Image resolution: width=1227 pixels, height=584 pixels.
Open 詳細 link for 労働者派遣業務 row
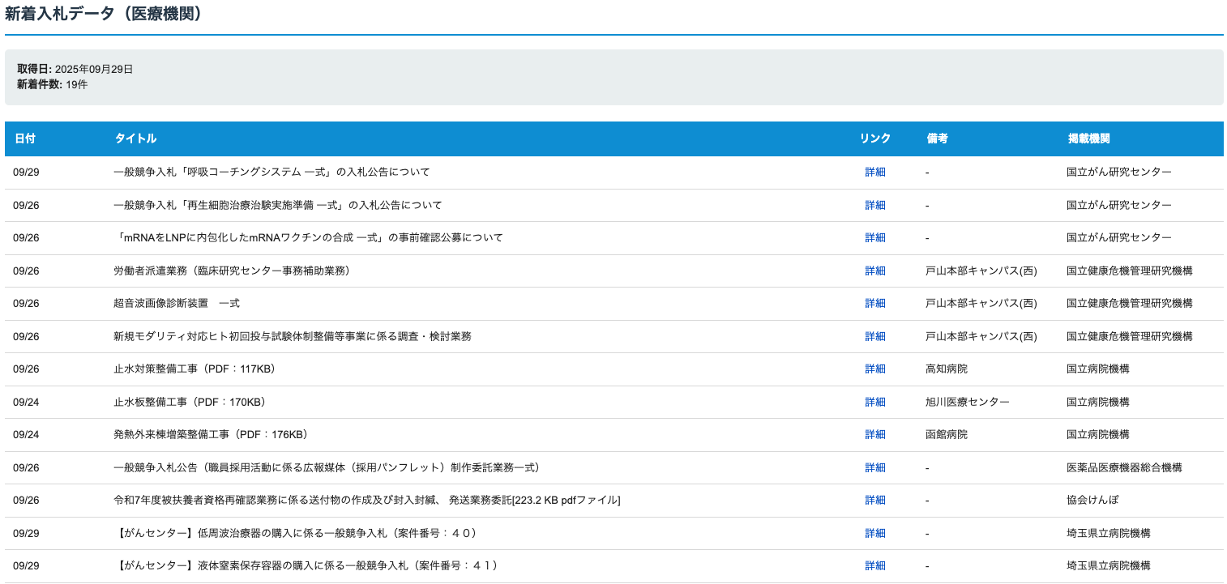(875, 271)
